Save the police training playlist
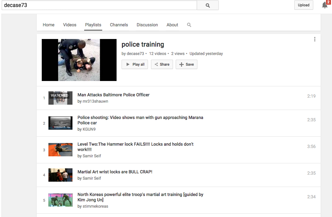Screen dimensions: 332x217 coord(186,64)
